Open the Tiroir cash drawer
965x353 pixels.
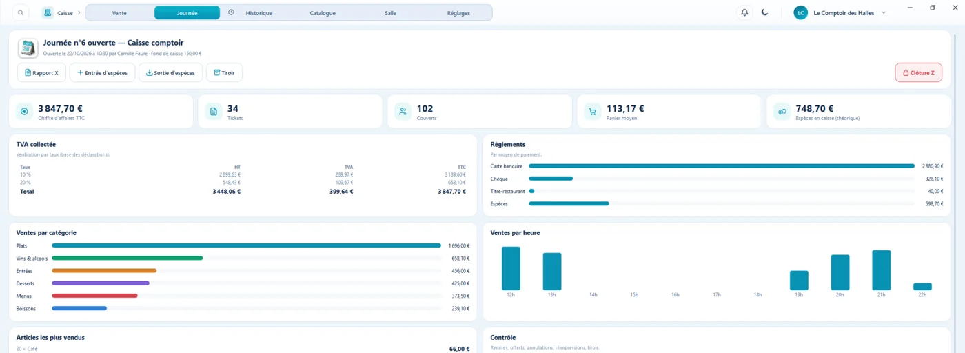(x=224, y=72)
